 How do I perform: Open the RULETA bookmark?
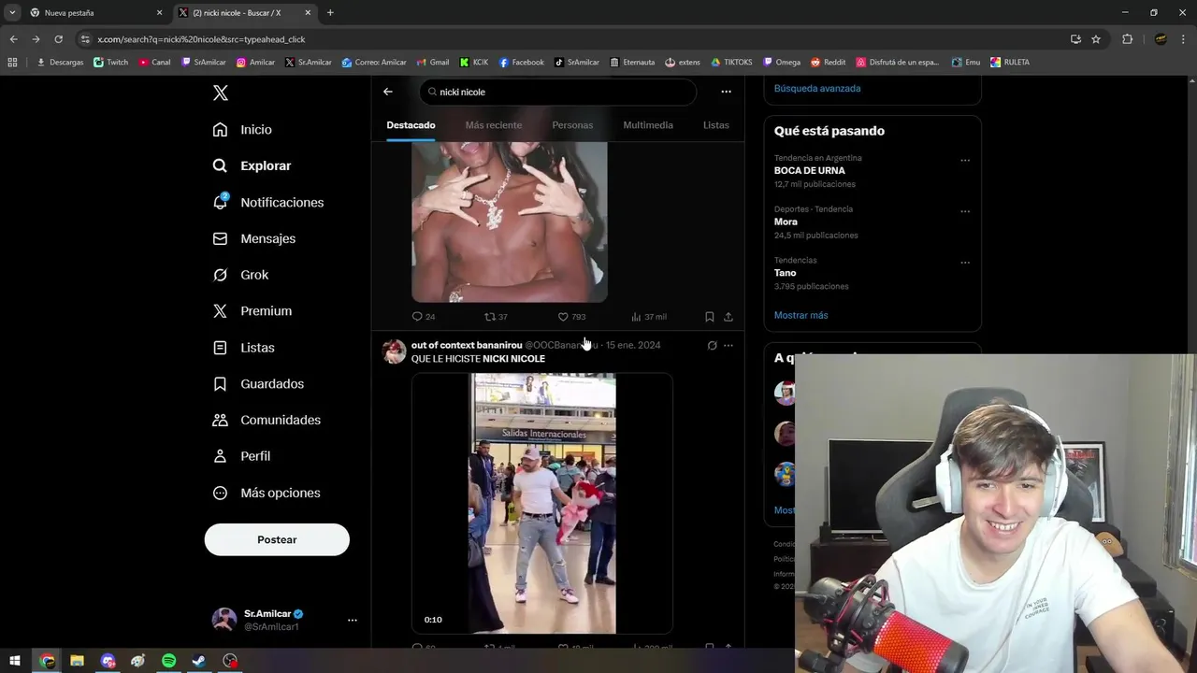tap(1010, 63)
